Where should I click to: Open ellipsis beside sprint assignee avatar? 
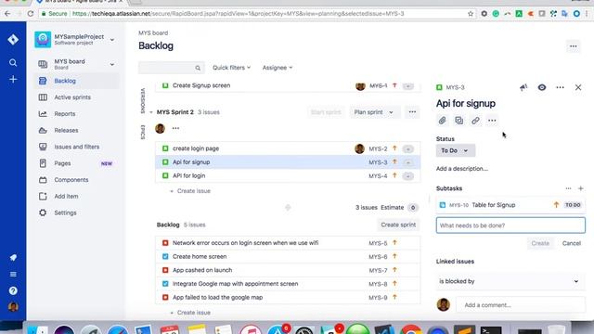[x=175, y=128]
